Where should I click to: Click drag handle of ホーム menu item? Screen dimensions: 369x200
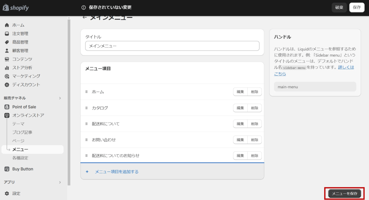click(x=86, y=92)
